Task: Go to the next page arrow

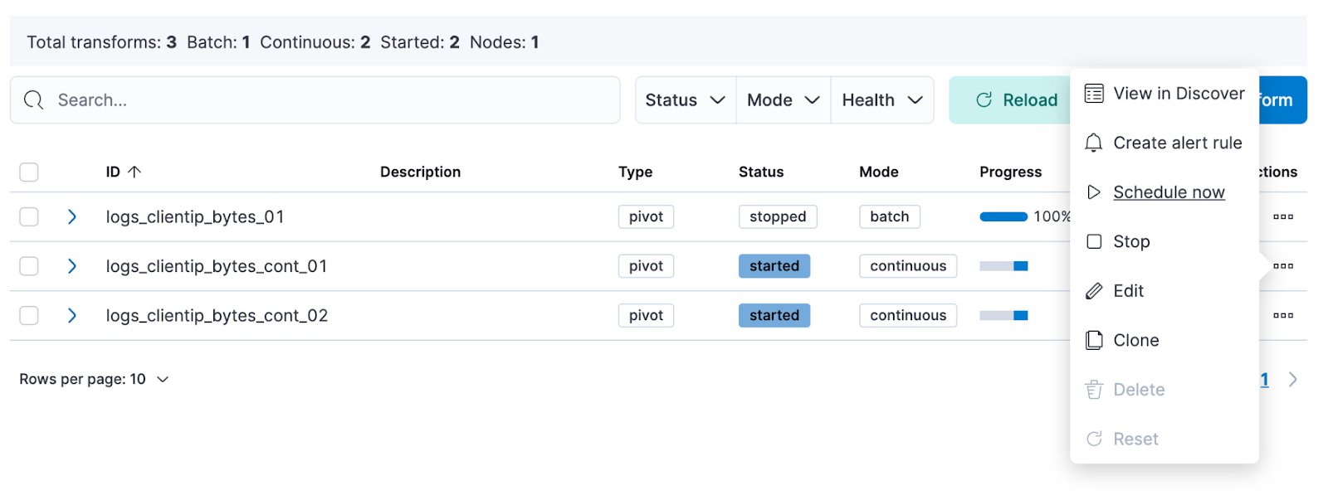Action: click(1292, 379)
